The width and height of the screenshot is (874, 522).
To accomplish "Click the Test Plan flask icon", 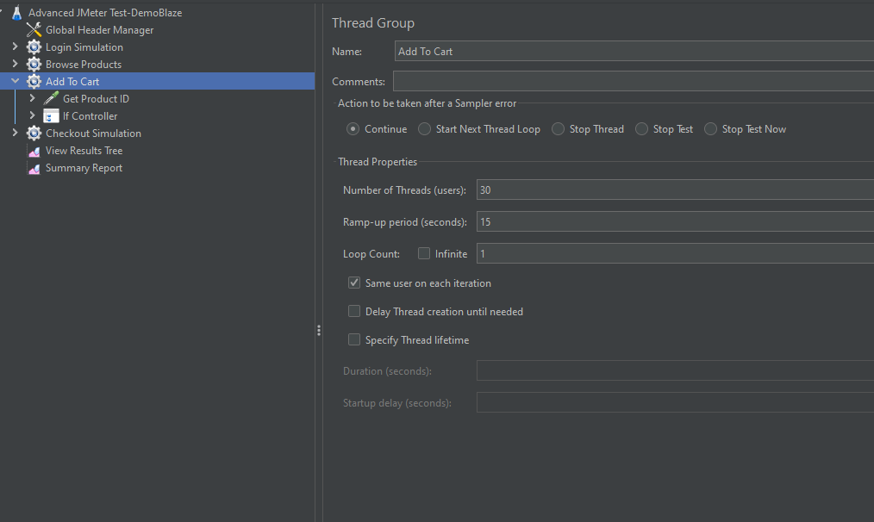I will click(x=17, y=12).
